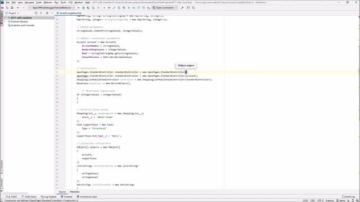Click the toolbar icon with the X mark
The image size is (360, 202).
129,8
